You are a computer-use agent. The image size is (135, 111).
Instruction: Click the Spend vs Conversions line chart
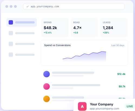[84, 56]
